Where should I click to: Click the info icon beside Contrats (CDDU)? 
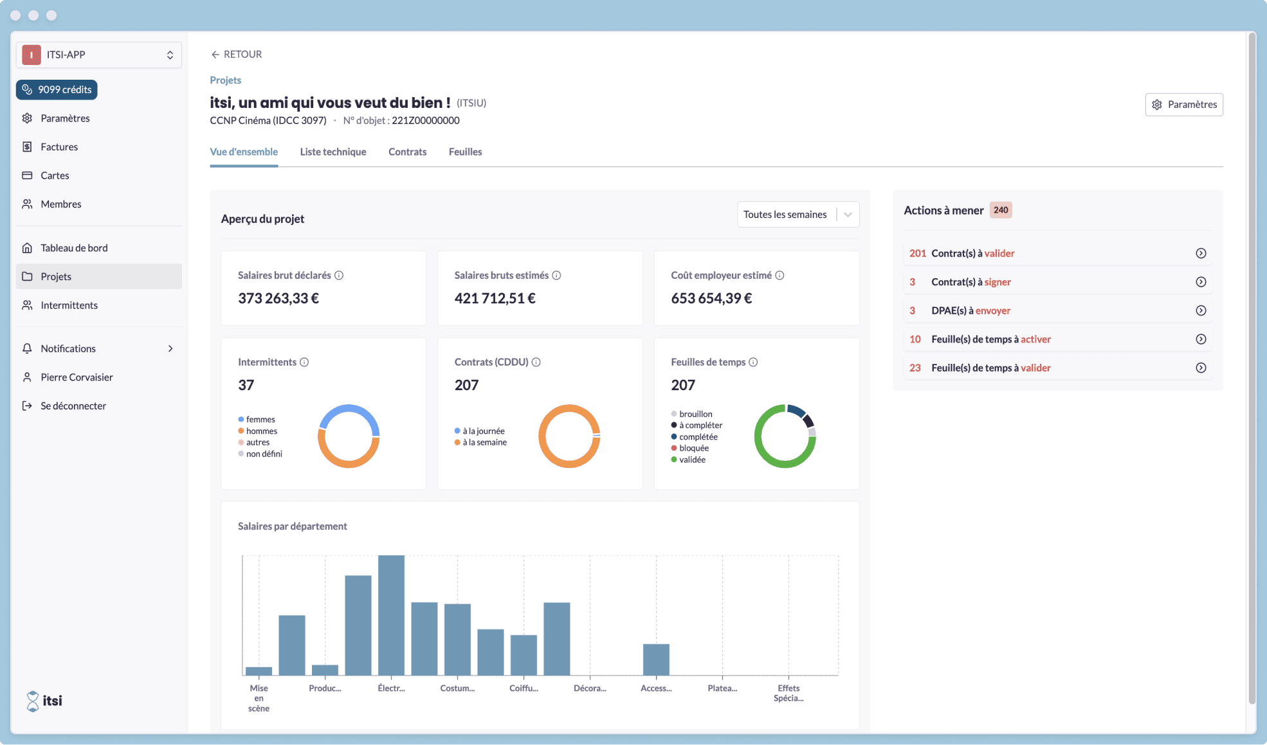tap(538, 362)
